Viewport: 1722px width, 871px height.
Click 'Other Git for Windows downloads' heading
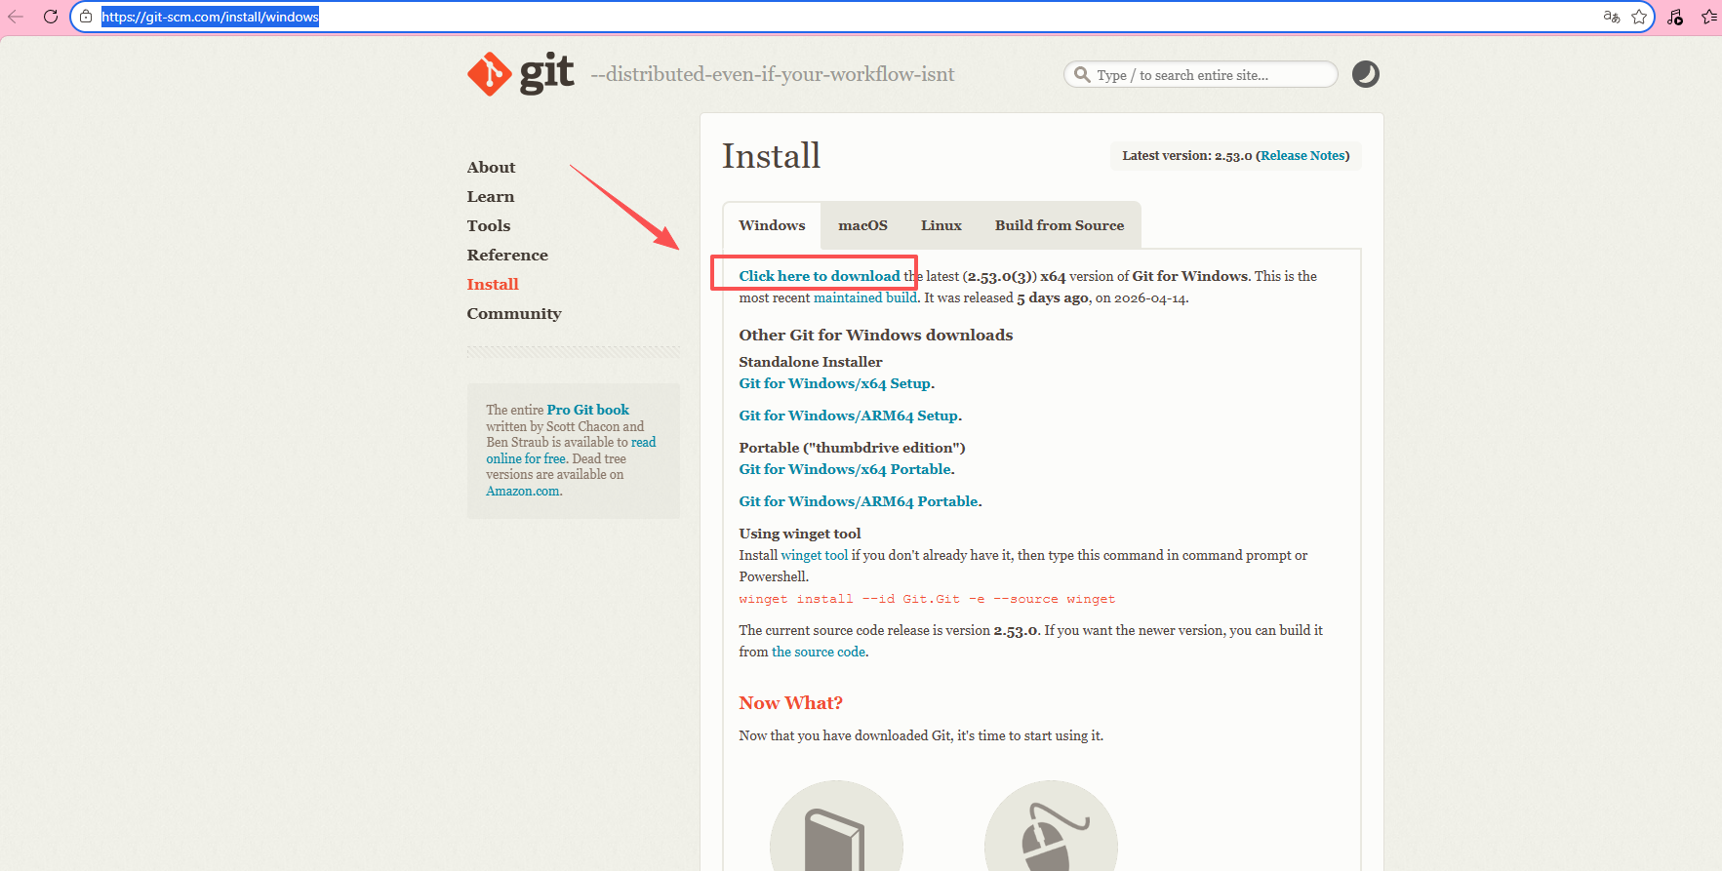point(876,336)
